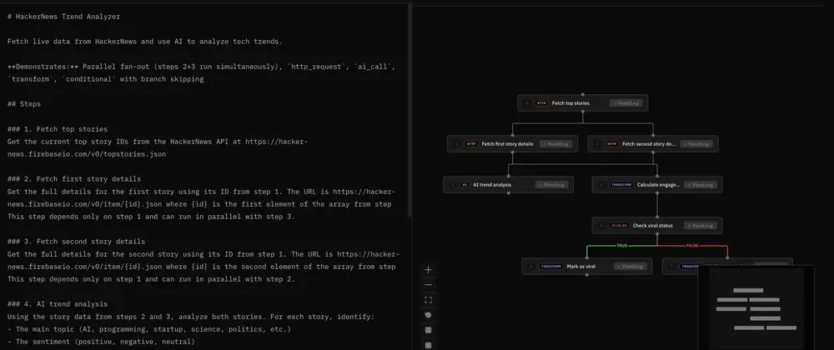Select the Fetch top stories node

[x=582, y=103]
